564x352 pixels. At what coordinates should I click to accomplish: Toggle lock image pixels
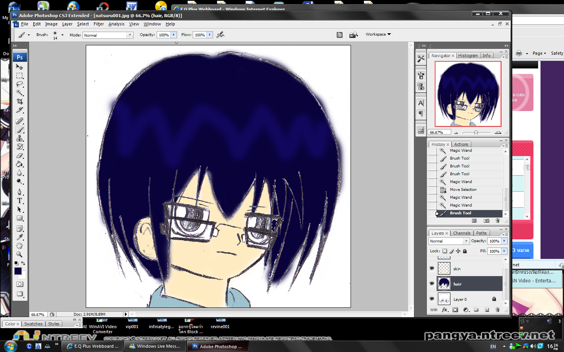tap(451, 251)
